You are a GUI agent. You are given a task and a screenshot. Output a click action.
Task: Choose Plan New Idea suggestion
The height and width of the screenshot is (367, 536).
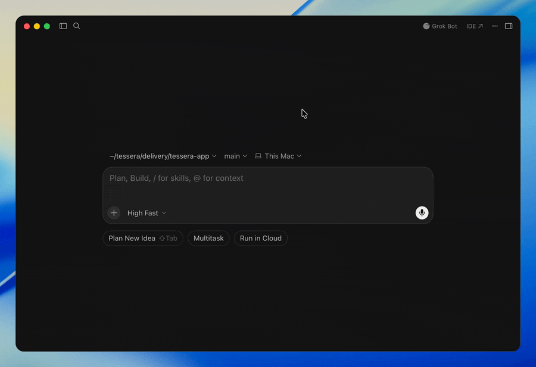click(143, 239)
